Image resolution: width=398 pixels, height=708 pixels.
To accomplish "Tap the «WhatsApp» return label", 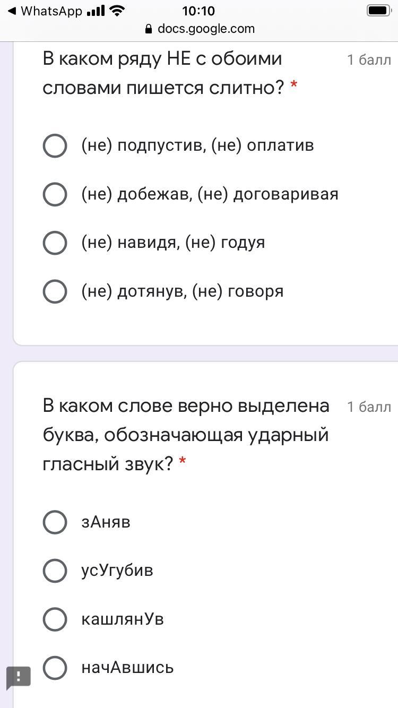I will click(51, 11).
